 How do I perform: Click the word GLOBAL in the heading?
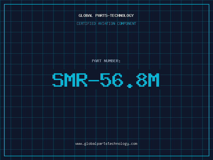coord(85,15)
